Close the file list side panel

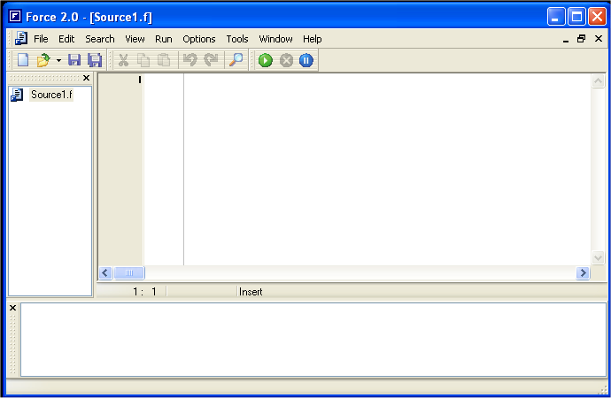point(86,78)
